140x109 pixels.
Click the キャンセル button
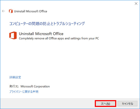click(127, 104)
